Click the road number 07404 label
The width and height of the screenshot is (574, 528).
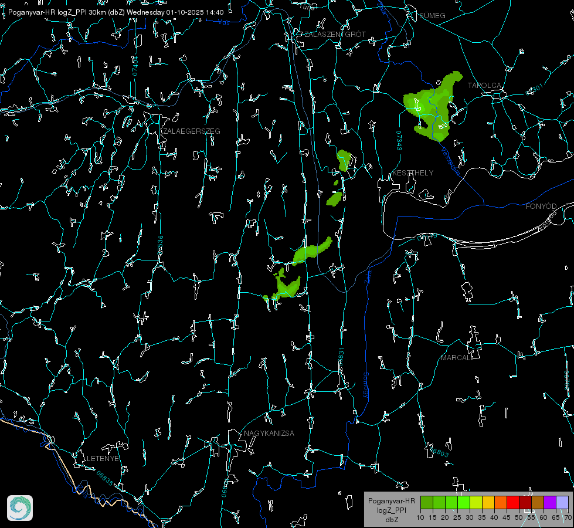(x=135, y=66)
